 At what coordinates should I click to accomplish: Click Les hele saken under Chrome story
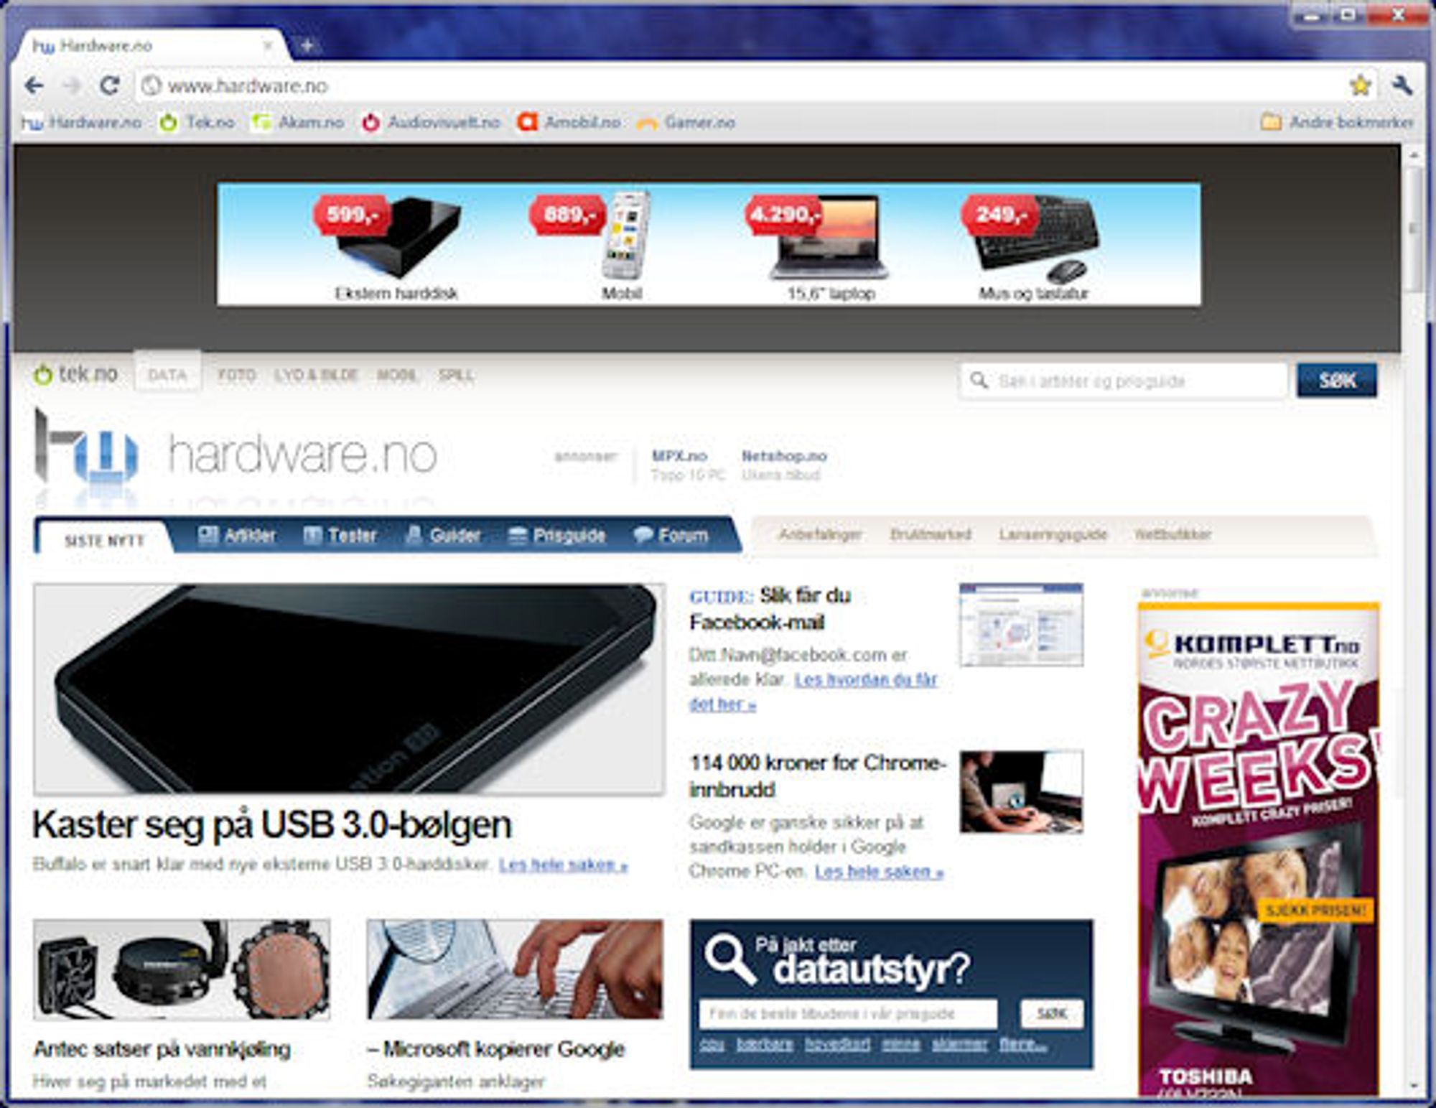pyautogui.click(x=879, y=872)
